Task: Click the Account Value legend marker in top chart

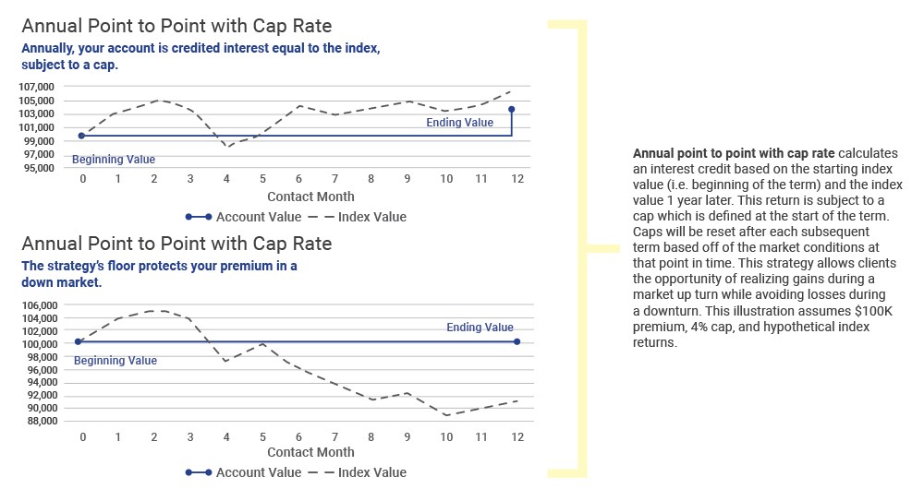Action: click(199, 217)
